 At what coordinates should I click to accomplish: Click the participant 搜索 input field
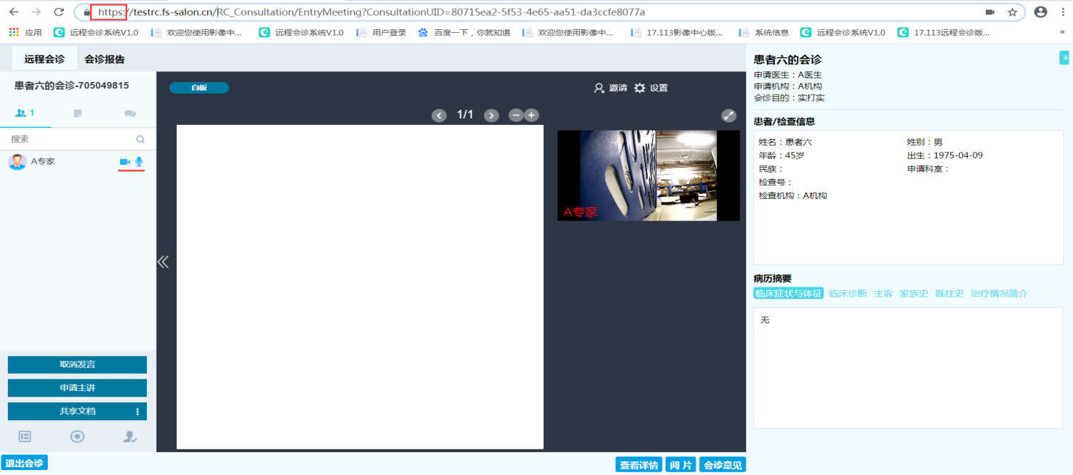point(71,139)
